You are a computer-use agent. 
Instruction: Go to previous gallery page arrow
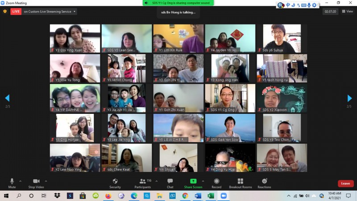tap(7, 98)
